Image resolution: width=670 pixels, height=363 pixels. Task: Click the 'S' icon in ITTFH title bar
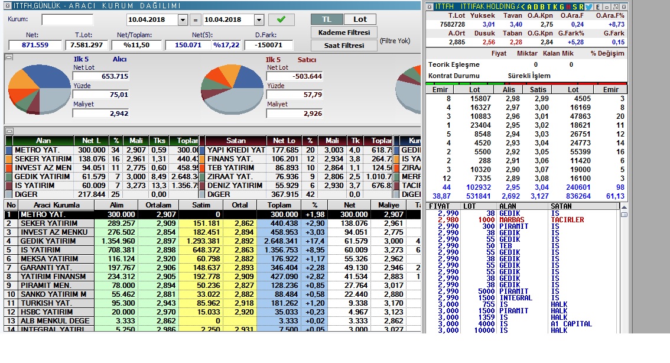point(575,7)
